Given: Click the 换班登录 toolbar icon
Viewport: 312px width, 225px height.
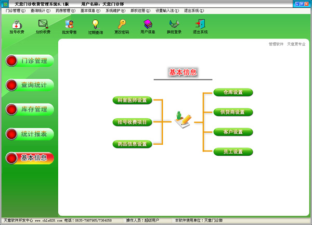Looking at the screenshot, I should [x=174, y=26].
